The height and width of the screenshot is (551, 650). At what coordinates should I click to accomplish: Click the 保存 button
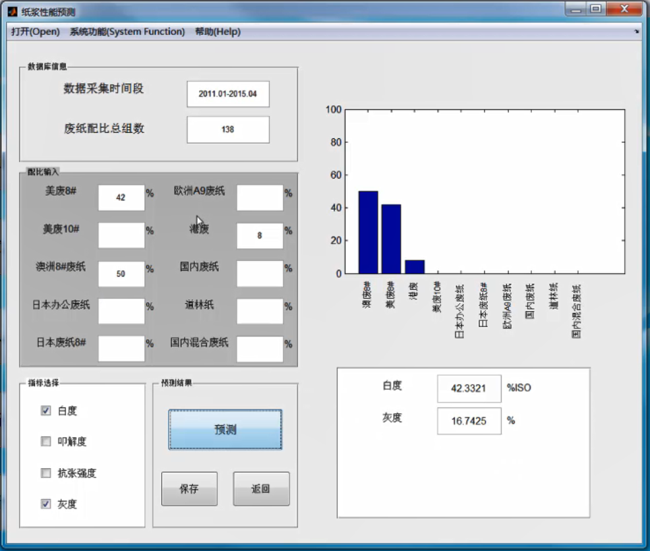click(x=189, y=489)
